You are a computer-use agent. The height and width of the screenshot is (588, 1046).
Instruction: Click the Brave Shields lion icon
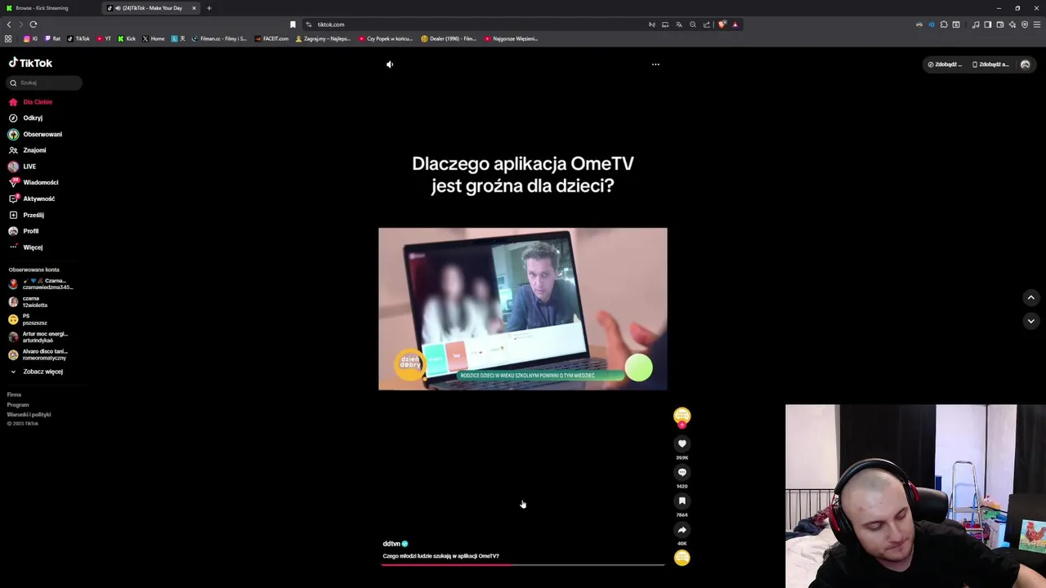pos(722,24)
